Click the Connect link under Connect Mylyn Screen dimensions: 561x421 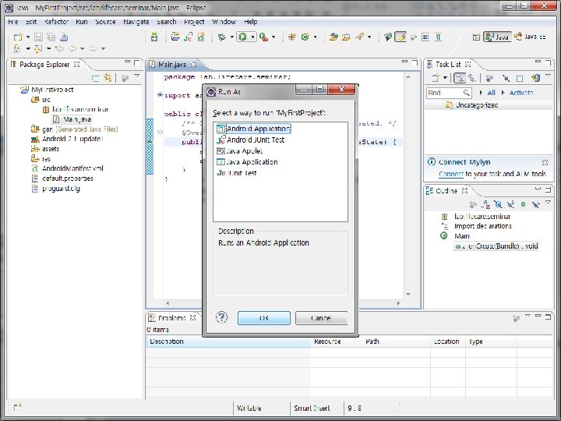point(451,174)
